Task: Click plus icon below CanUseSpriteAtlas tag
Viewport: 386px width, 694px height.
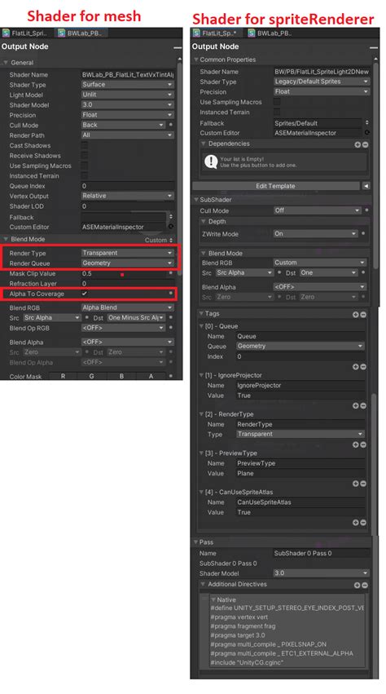Action: tap(357, 523)
